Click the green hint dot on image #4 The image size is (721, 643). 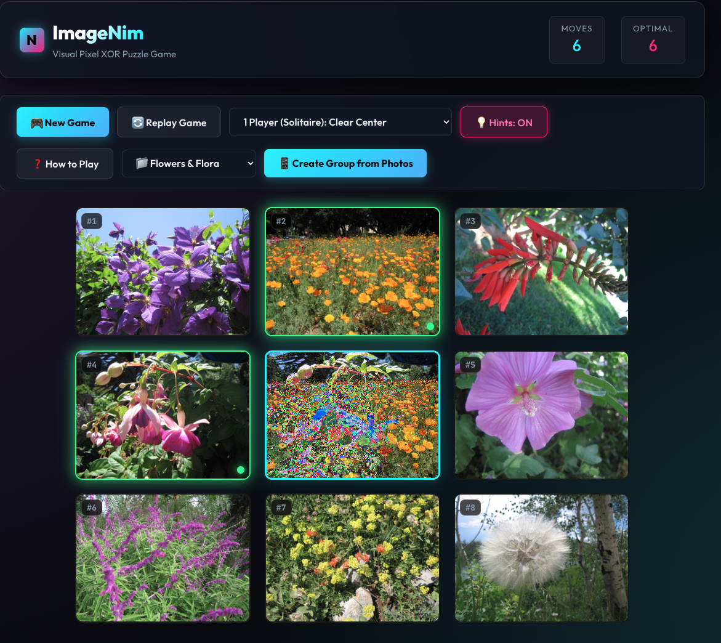click(241, 470)
